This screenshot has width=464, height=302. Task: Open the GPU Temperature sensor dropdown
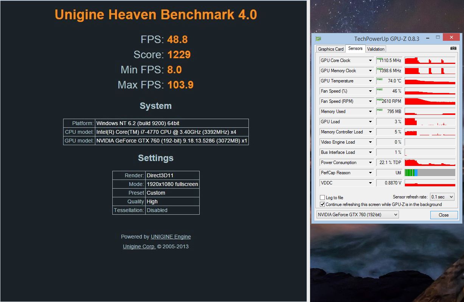tap(371, 81)
